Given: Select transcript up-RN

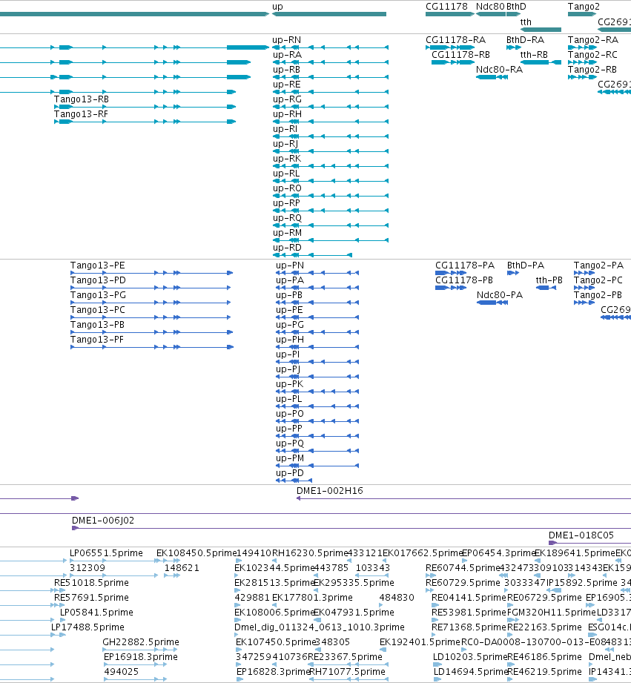Looking at the screenshot, I should click(x=331, y=47).
